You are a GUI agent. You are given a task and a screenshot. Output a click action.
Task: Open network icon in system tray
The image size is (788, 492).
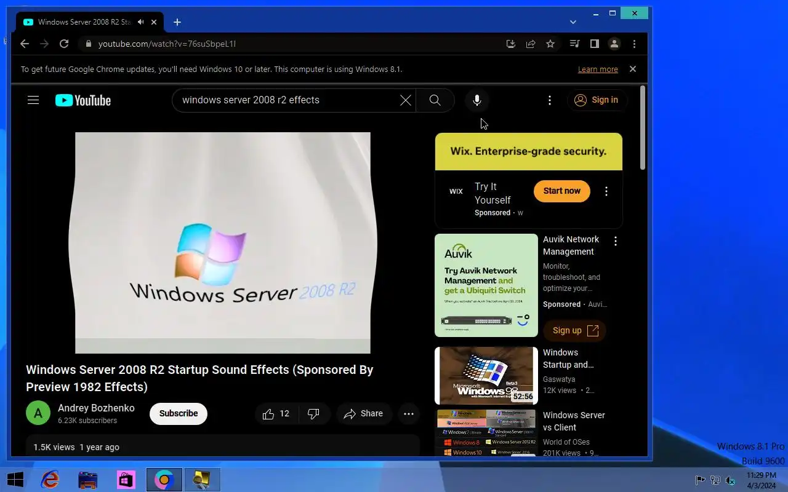pos(715,480)
